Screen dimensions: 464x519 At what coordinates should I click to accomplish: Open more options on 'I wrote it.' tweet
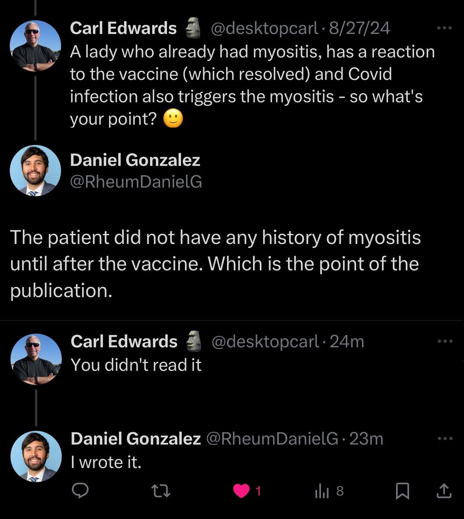(444, 438)
